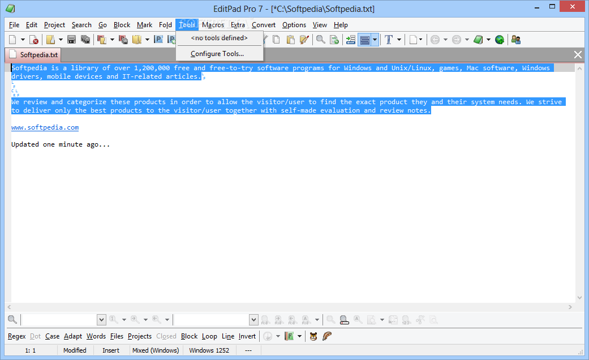Click the Save floppy disk icon
This screenshot has width=589, height=360.
click(71, 40)
